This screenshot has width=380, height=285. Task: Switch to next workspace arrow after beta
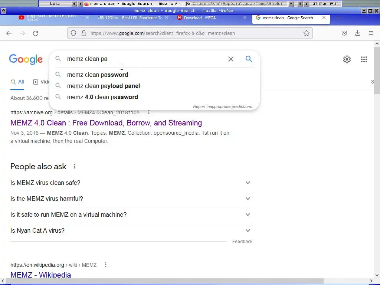tap(81, 4)
